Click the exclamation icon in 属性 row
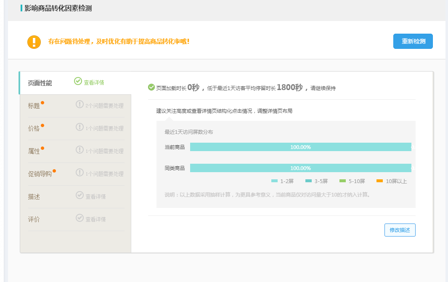Screen dimensions: 448x282 coord(80,150)
